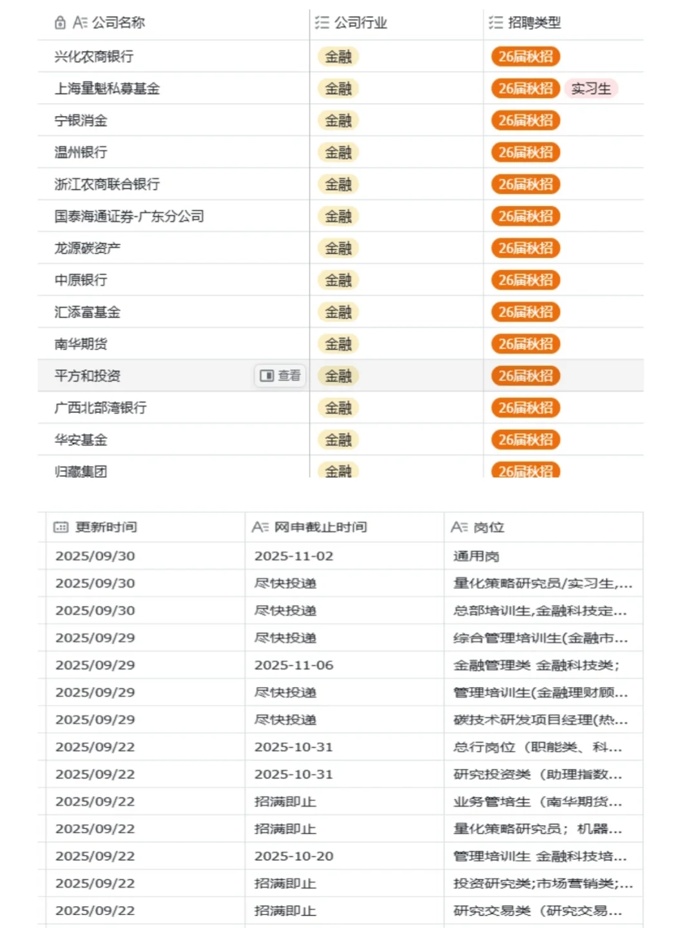Select the 招聘类型 column header
Image resolution: width=696 pixels, height=928 pixels.
(563, 23)
